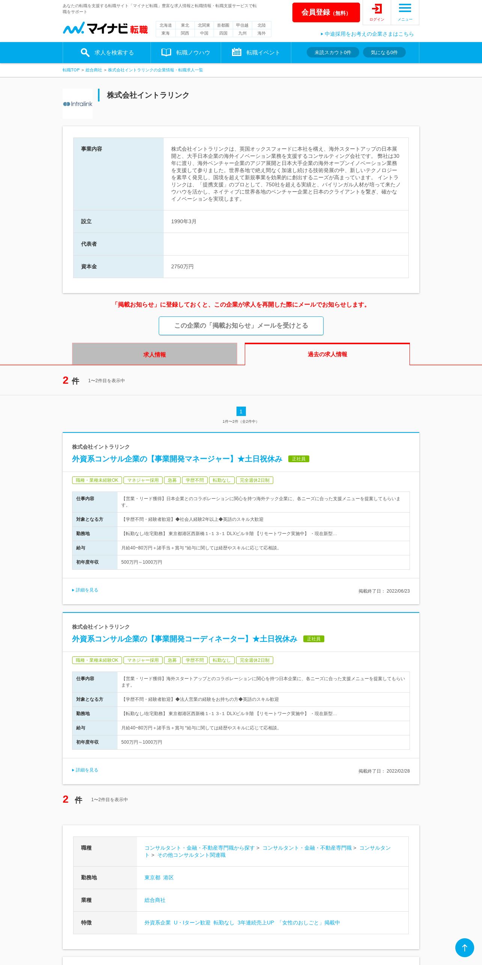This screenshot has width=482, height=965.
Task: Select the 関西 region link
Action: point(185,33)
